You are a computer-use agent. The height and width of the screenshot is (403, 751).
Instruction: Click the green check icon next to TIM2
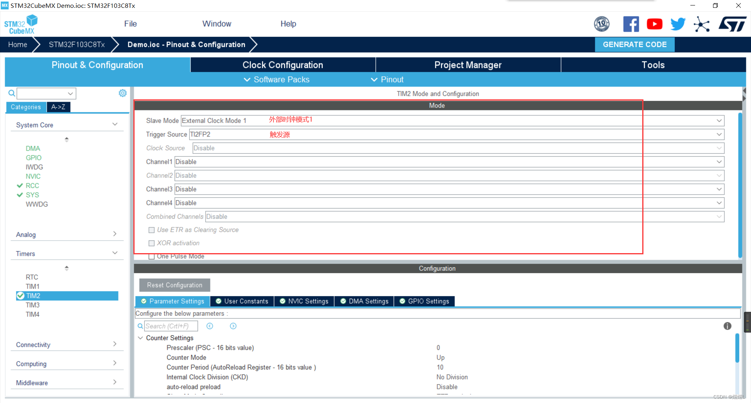[x=20, y=296]
